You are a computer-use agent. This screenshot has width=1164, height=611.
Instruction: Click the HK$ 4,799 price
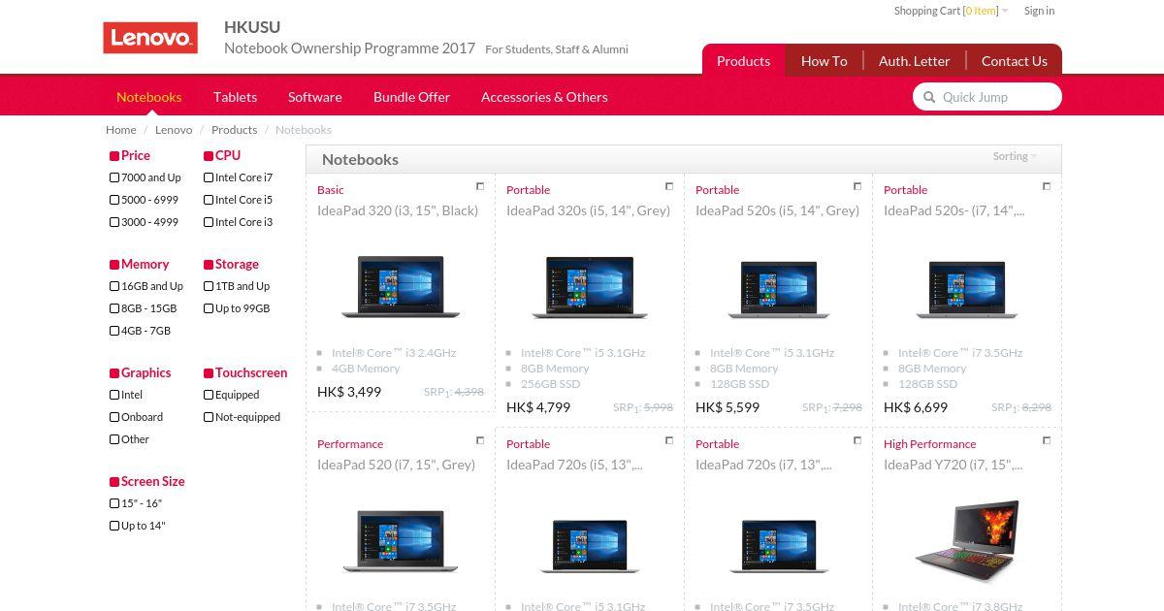coord(538,407)
